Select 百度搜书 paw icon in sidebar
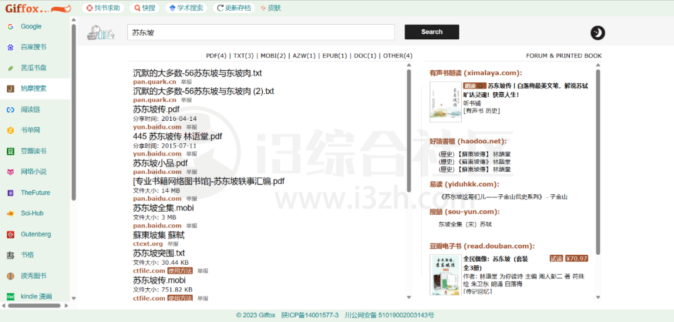The width and height of the screenshot is (674, 322). point(11,47)
